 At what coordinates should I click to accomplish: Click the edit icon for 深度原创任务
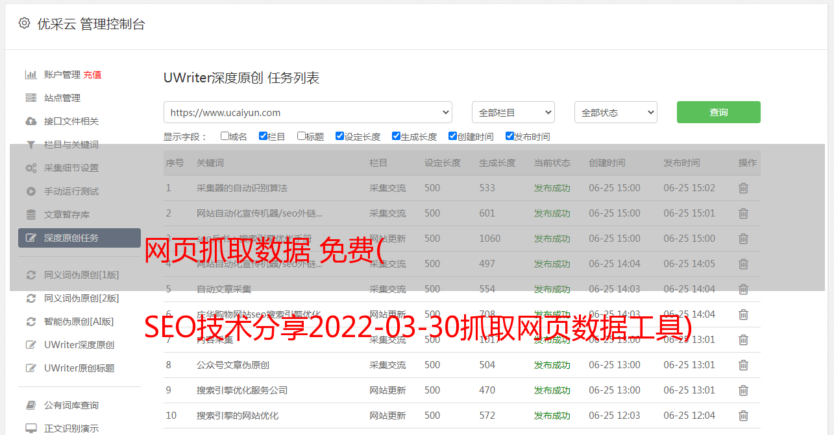coord(31,238)
